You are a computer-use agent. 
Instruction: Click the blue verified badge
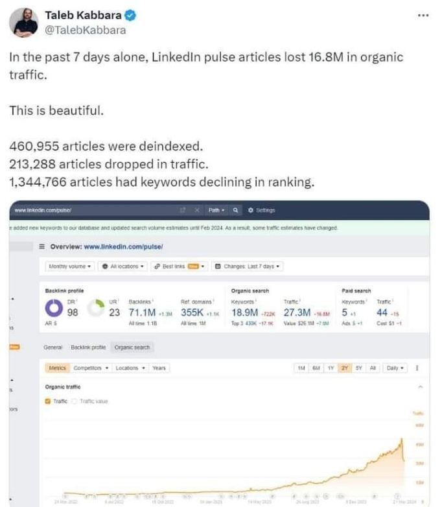[130, 15]
